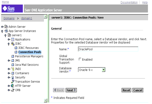
Task: Open JDBC Resources in the tree
Action: click(x=29, y=48)
